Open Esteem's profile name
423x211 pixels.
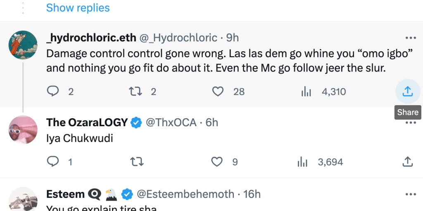[66, 194]
